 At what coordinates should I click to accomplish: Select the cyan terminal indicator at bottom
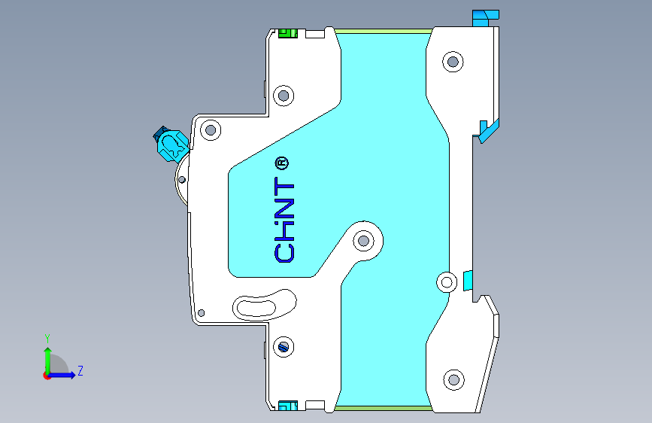288,406
